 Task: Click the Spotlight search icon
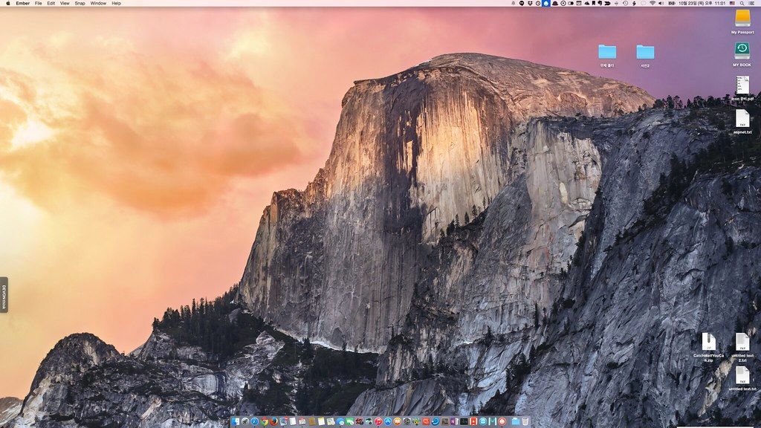[741, 4]
